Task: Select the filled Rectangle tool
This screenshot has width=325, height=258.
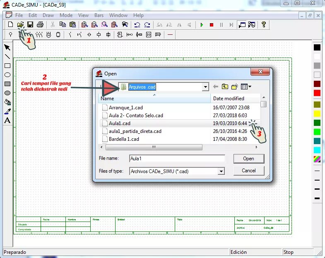Action: pos(7,84)
